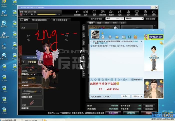The height and width of the screenshot is (121, 175).
Task: Click the 详细信息 details button
Action: click(x=149, y=109)
